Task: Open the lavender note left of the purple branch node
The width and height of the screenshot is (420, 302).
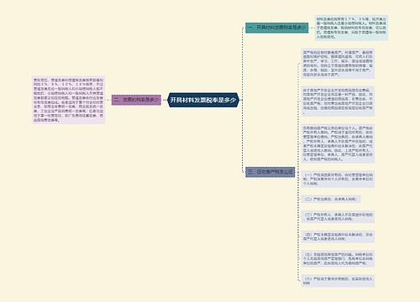Action: [69, 100]
